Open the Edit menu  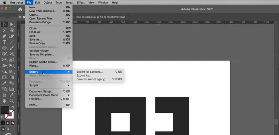tap(37, 2)
